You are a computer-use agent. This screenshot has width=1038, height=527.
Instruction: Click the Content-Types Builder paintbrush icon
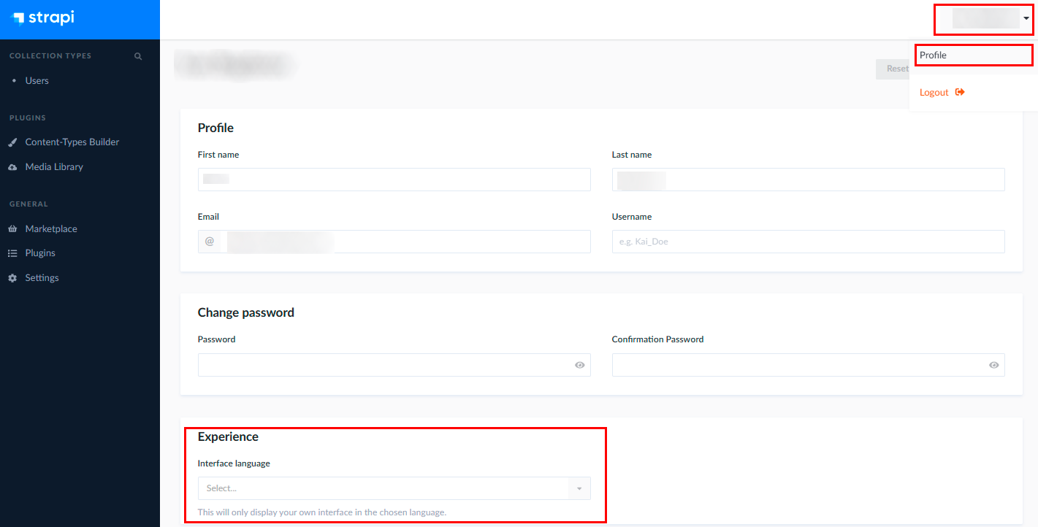coord(12,142)
